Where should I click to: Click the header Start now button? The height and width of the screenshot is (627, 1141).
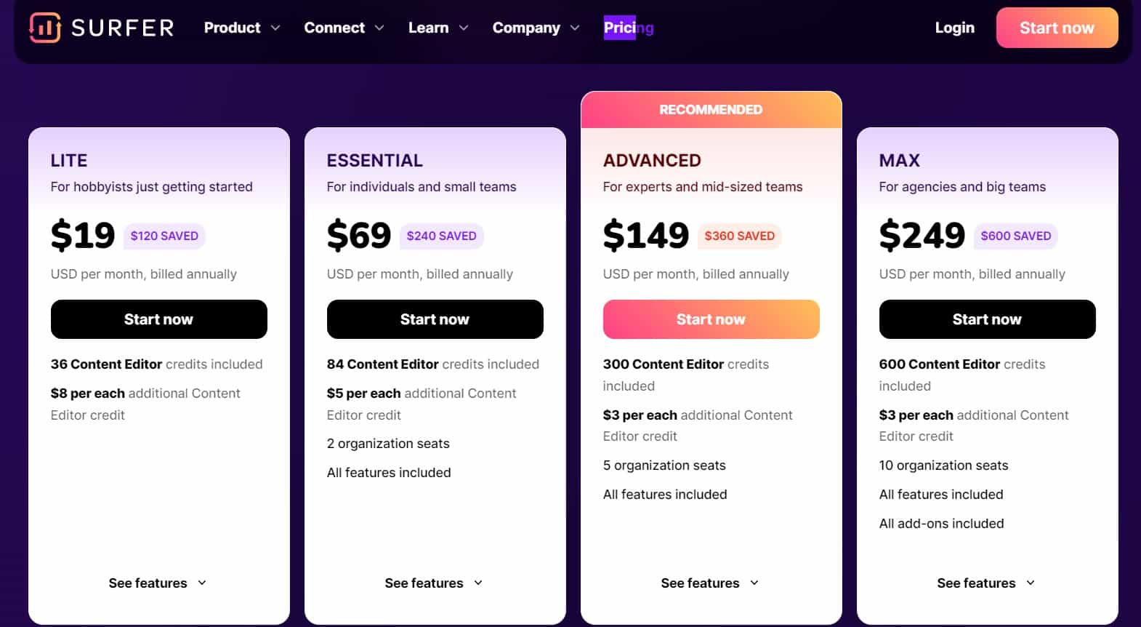pyautogui.click(x=1057, y=28)
